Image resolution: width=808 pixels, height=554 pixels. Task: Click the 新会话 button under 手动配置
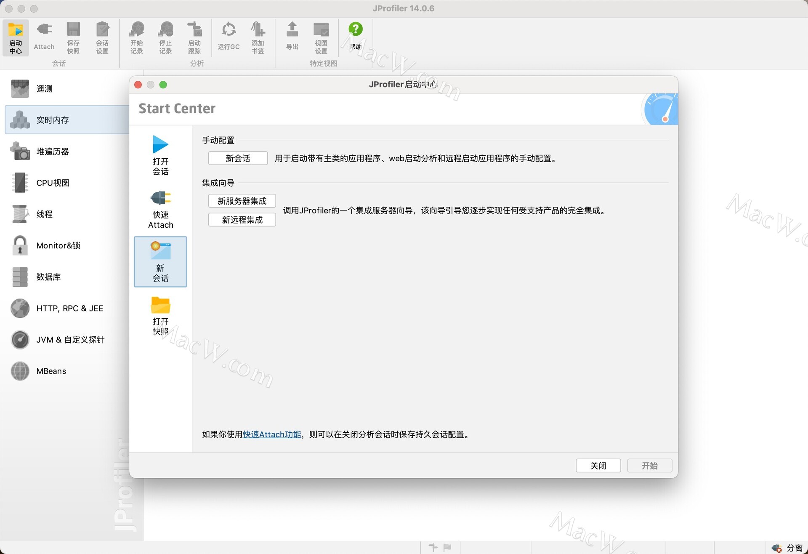point(238,158)
